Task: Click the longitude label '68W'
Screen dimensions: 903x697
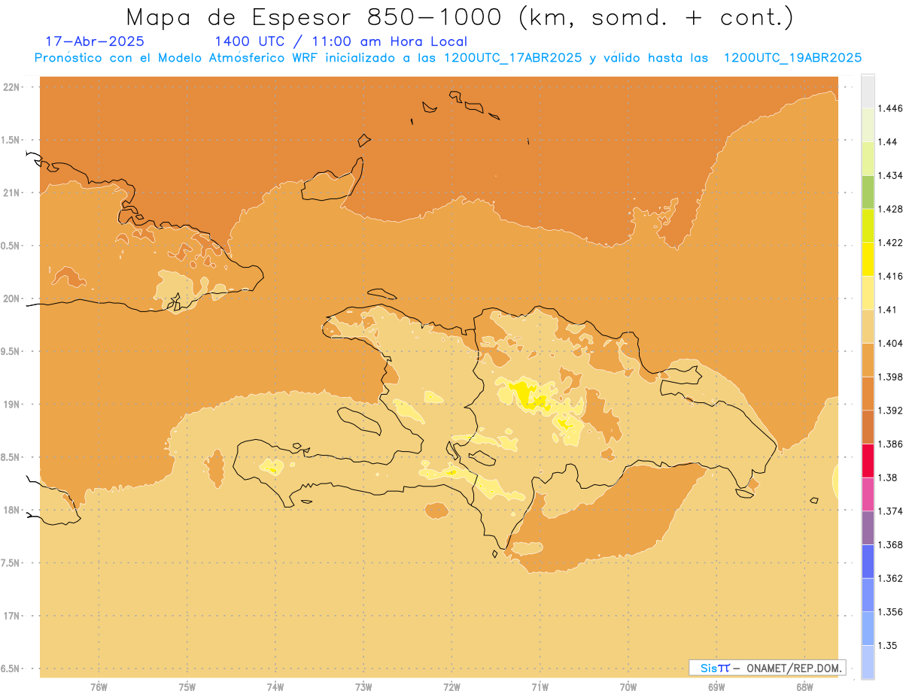Action: click(804, 688)
